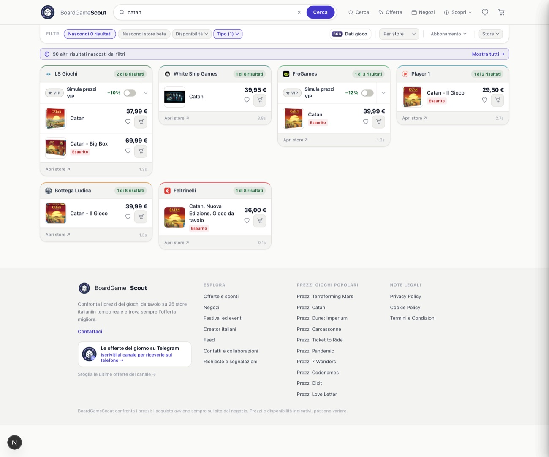Open the Disponibilità filter dropdown

(192, 34)
